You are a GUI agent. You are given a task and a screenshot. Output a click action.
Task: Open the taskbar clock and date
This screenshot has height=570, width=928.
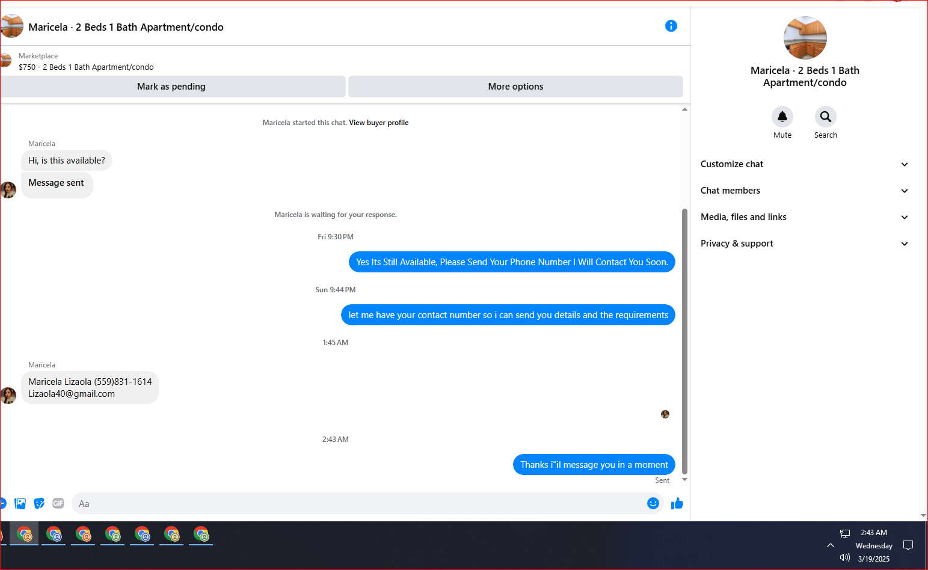pyautogui.click(x=874, y=545)
